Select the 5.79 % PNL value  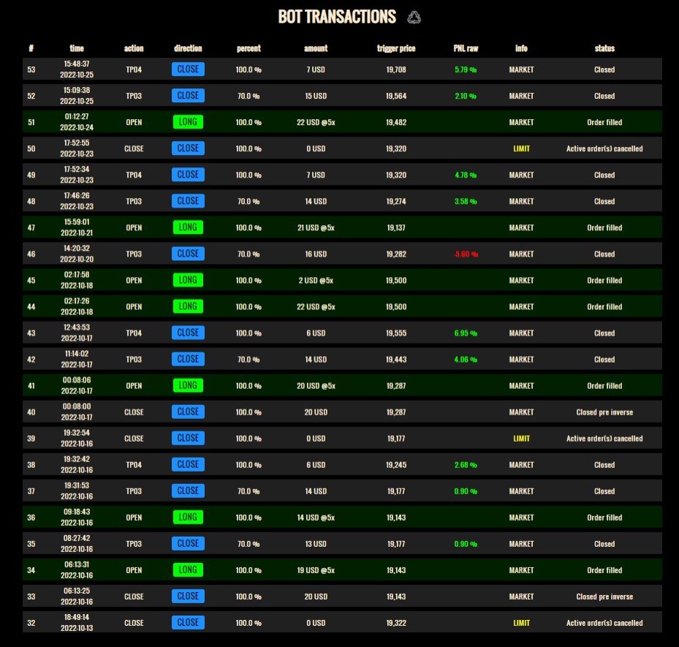(466, 69)
